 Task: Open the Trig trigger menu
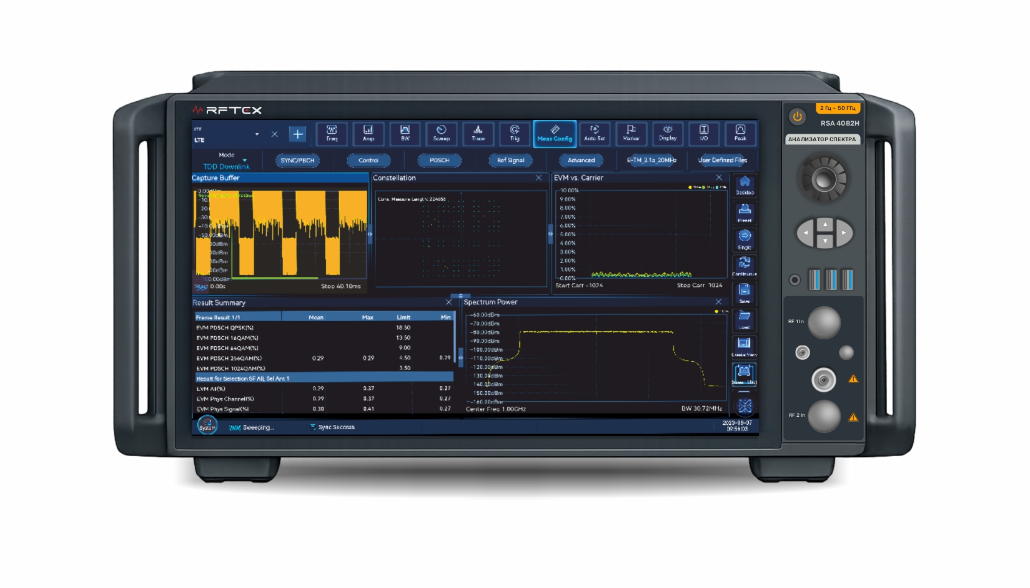(x=515, y=133)
